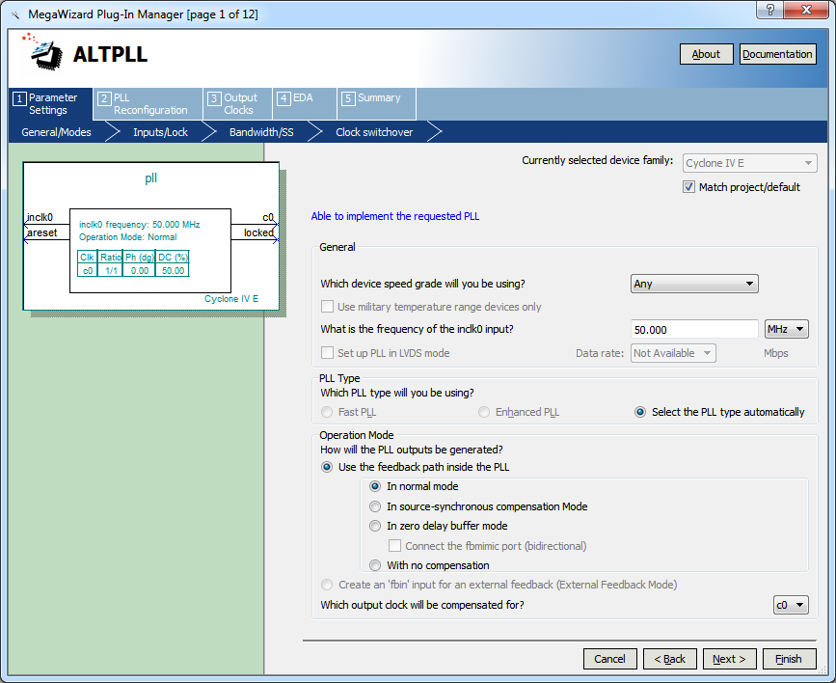Open the Summary tab
The width and height of the screenshot is (836, 683).
tap(376, 103)
